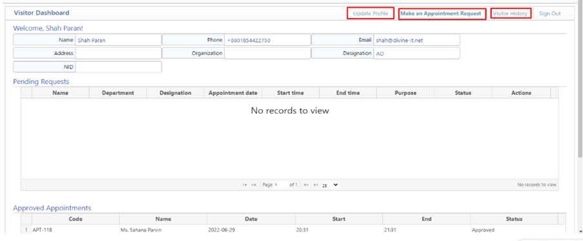
Task: Sort Pending Requests by Status column
Action: (463, 93)
